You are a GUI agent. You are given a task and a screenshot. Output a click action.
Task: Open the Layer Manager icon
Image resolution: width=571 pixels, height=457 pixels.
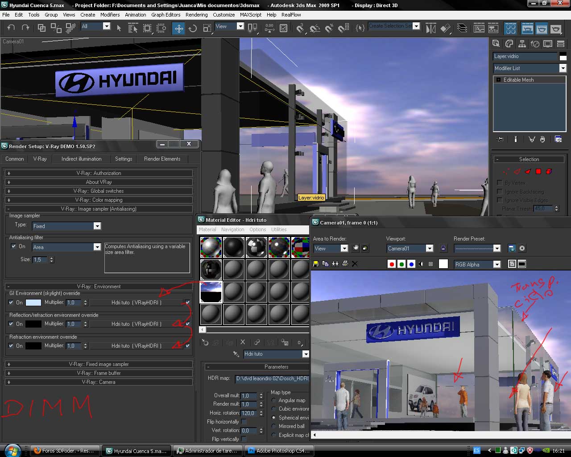pyautogui.click(x=462, y=28)
